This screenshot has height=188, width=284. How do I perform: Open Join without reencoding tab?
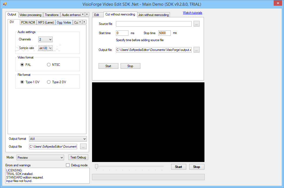coord(154,15)
